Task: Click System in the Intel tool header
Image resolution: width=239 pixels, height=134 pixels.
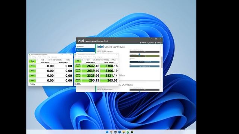Action: point(150,43)
